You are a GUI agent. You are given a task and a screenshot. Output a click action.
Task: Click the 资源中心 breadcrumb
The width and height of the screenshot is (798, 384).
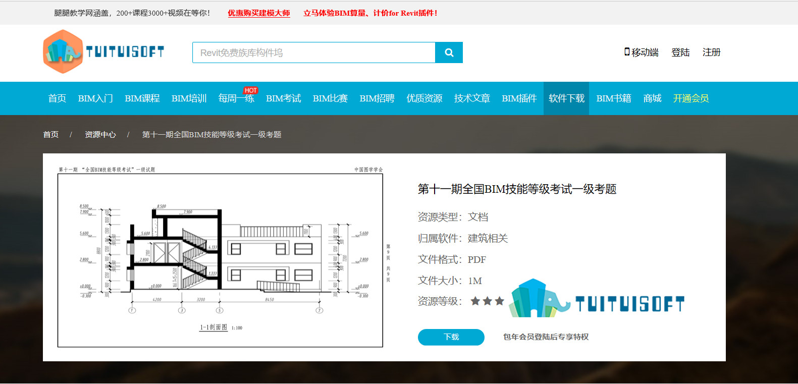100,134
